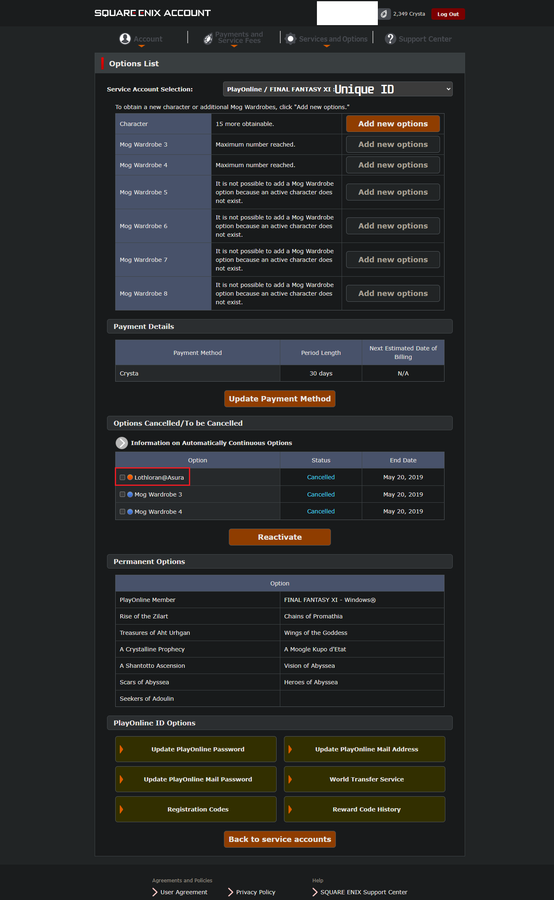Click the chevron beside Privacy Policy
The image size is (554, 900).
pos(230,892)
